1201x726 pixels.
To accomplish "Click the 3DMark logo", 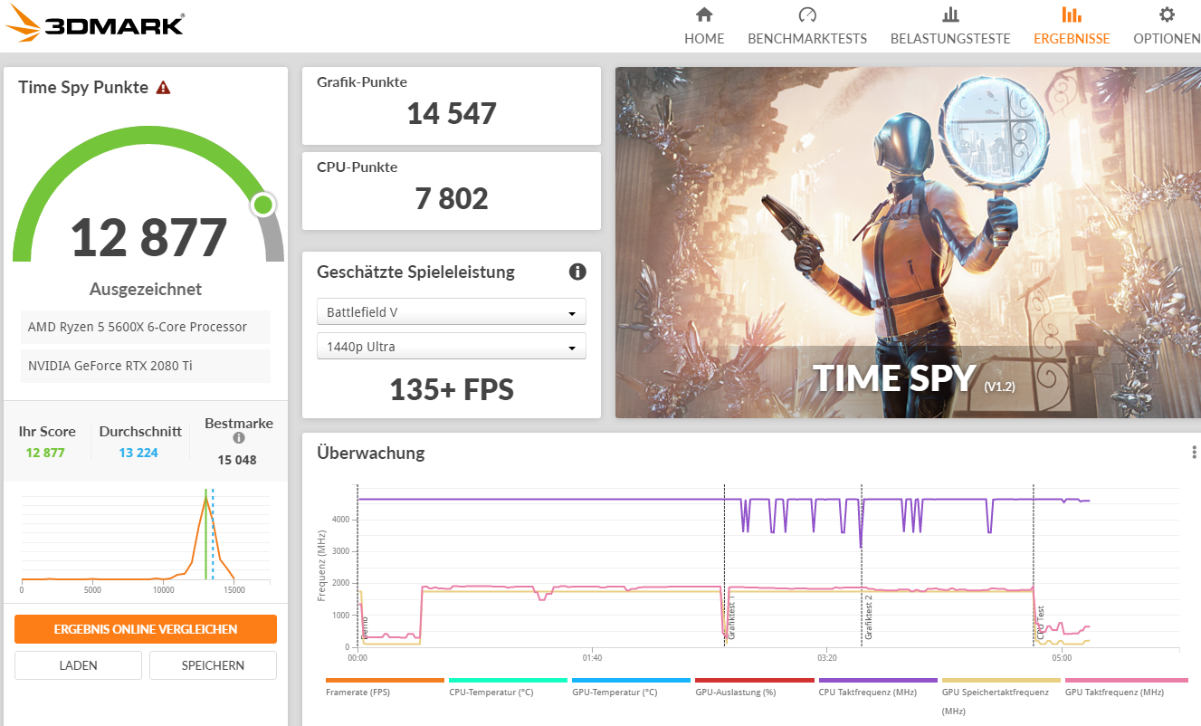I will 94,25.
